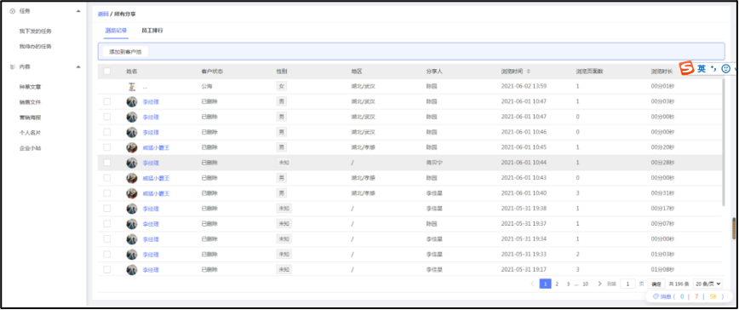The image size is (739, 310).
Task: Open 我待办的任务 in sidebar
Action: [36, 47]
